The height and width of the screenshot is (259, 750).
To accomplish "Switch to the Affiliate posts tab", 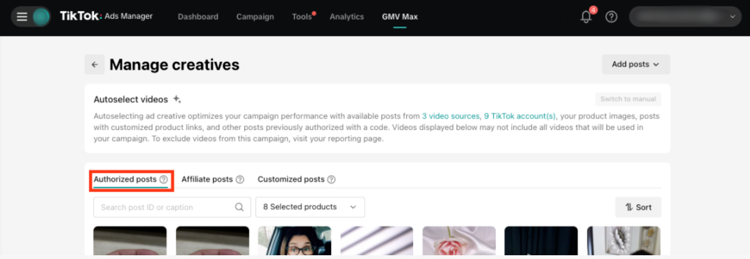I will point(207,180).
